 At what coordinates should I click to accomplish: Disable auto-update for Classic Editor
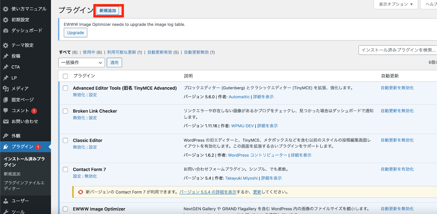pos(397,140)
